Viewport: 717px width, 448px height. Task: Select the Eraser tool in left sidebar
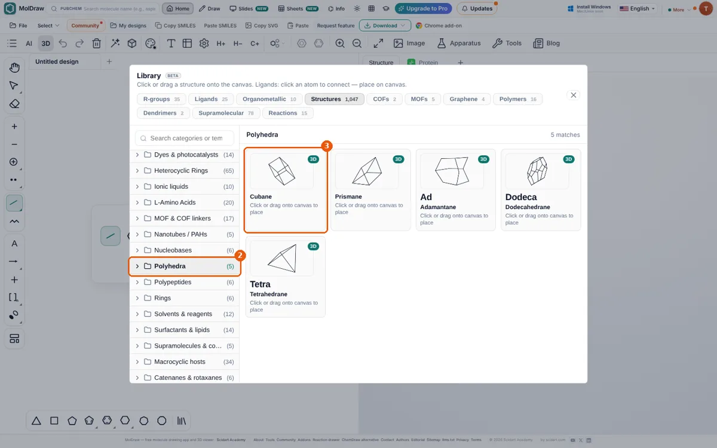pos(14,103)
